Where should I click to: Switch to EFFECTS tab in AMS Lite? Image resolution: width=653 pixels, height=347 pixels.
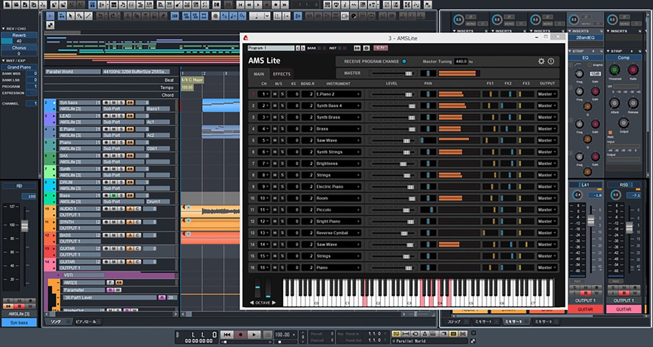point(282,74)
